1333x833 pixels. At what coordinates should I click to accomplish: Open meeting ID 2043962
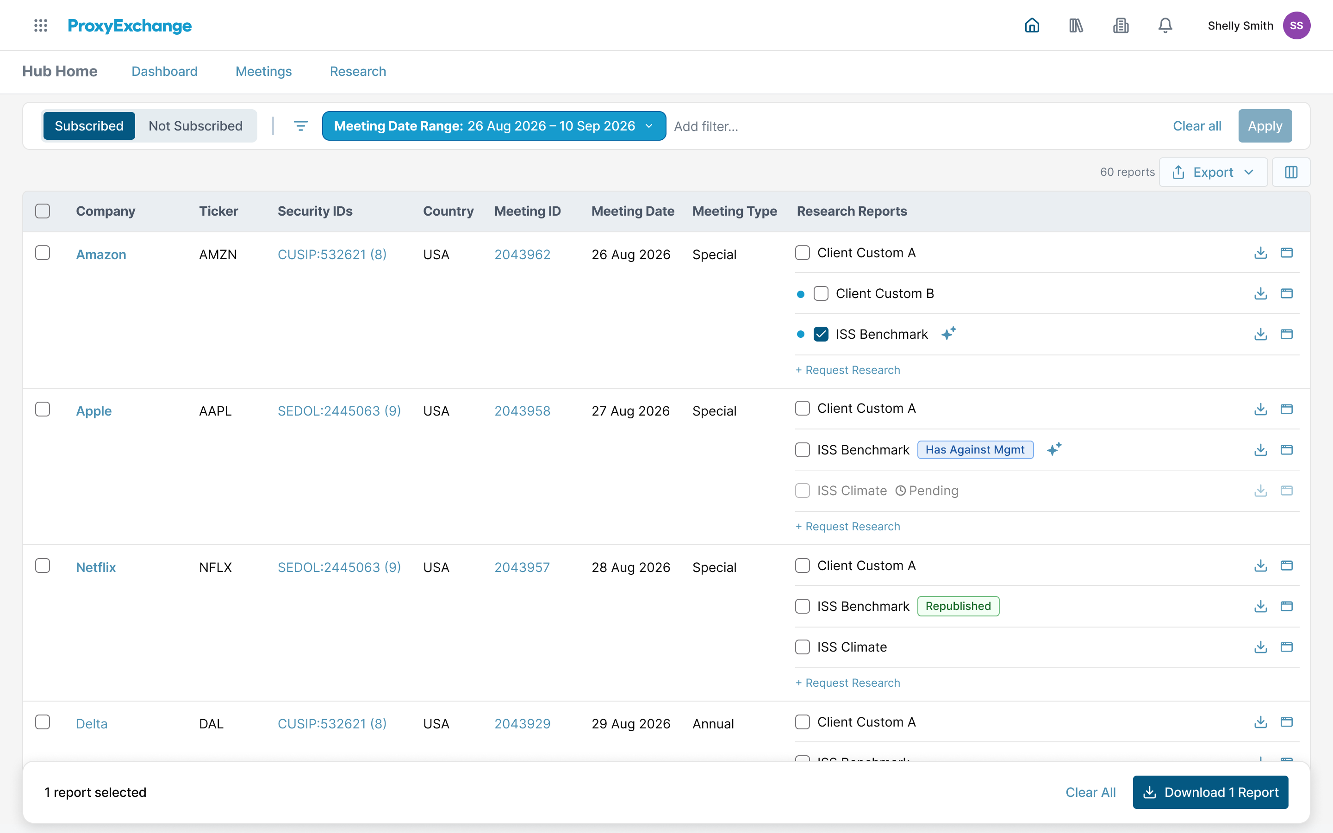tap(522, 255)
